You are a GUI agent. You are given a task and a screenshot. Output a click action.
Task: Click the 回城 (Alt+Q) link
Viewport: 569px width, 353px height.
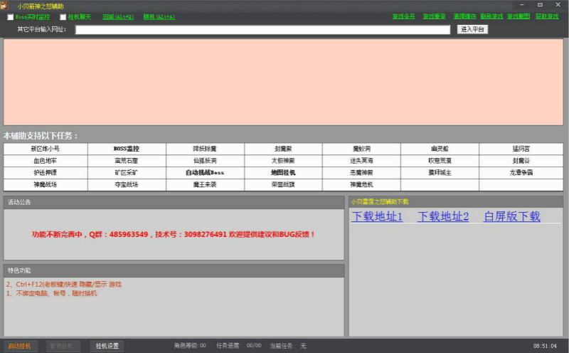(x=118, y=17)
